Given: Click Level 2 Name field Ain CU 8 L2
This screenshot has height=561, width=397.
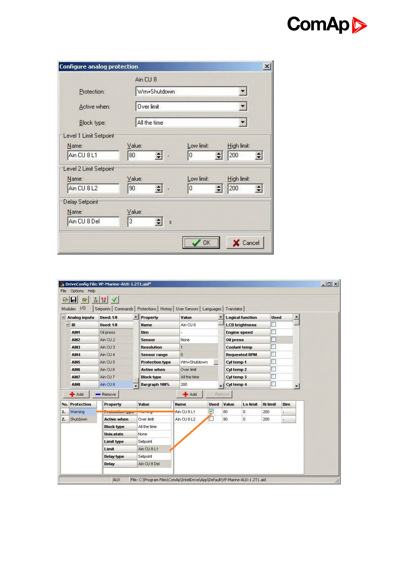Looking at the screenshot, I should click(x=93, y=188).
